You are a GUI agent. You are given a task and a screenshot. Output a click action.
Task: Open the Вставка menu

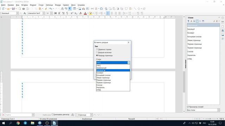tap(24, 5)
